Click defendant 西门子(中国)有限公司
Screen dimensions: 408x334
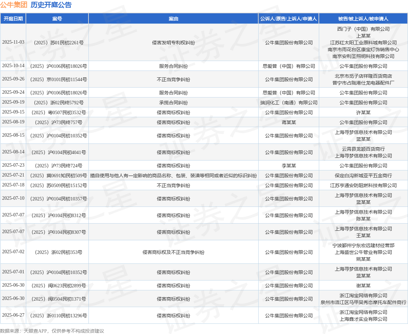coord(363,29)
